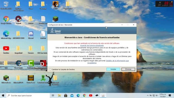Image resolution: width=174 pixels, height=98 pixels.
Task: Select the Cosas folder on the desktop
Action: tap(31, 5)
